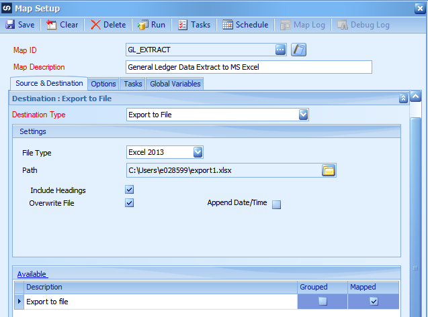Screen dimensions: 428x317
Task: Click the edit pencil icon beside Map ID
Action: [x=299, y=50]
